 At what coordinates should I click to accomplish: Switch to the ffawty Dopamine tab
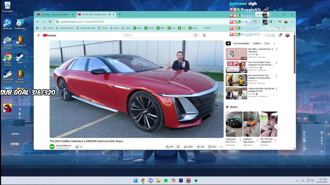coord(55,14)
